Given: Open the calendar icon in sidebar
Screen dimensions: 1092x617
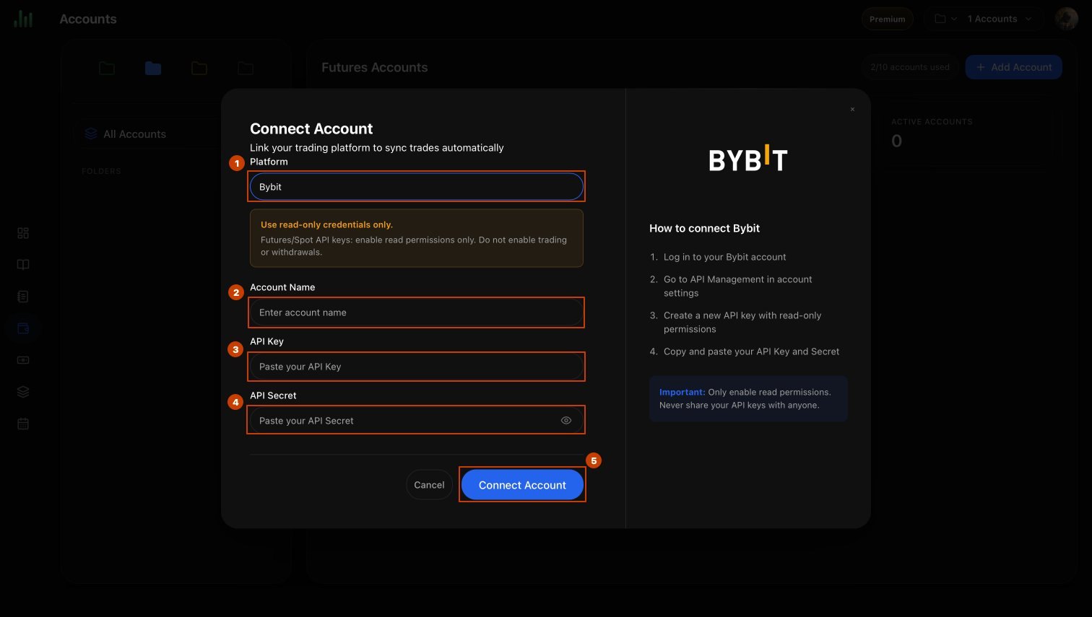Looking at the screenshot, I should 23,424.
